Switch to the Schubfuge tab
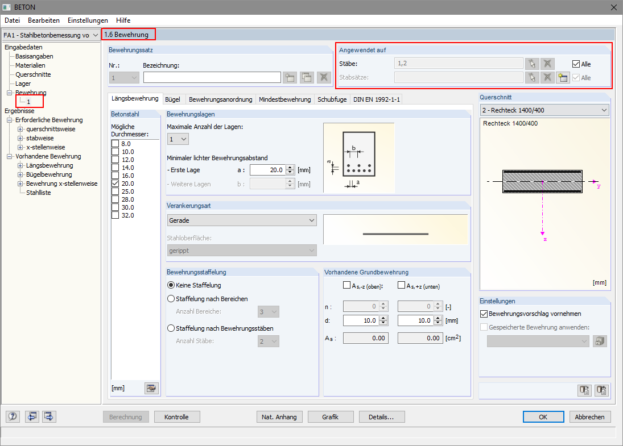 [332, 99]
